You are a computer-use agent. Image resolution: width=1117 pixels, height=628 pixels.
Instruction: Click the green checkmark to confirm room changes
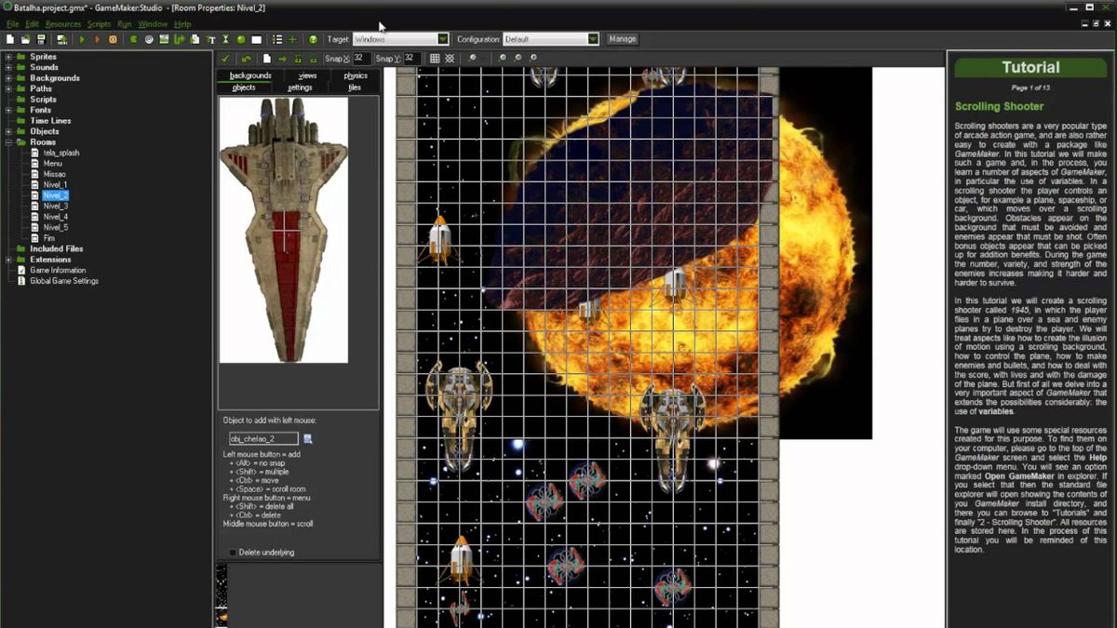click(x=224, y=59)
